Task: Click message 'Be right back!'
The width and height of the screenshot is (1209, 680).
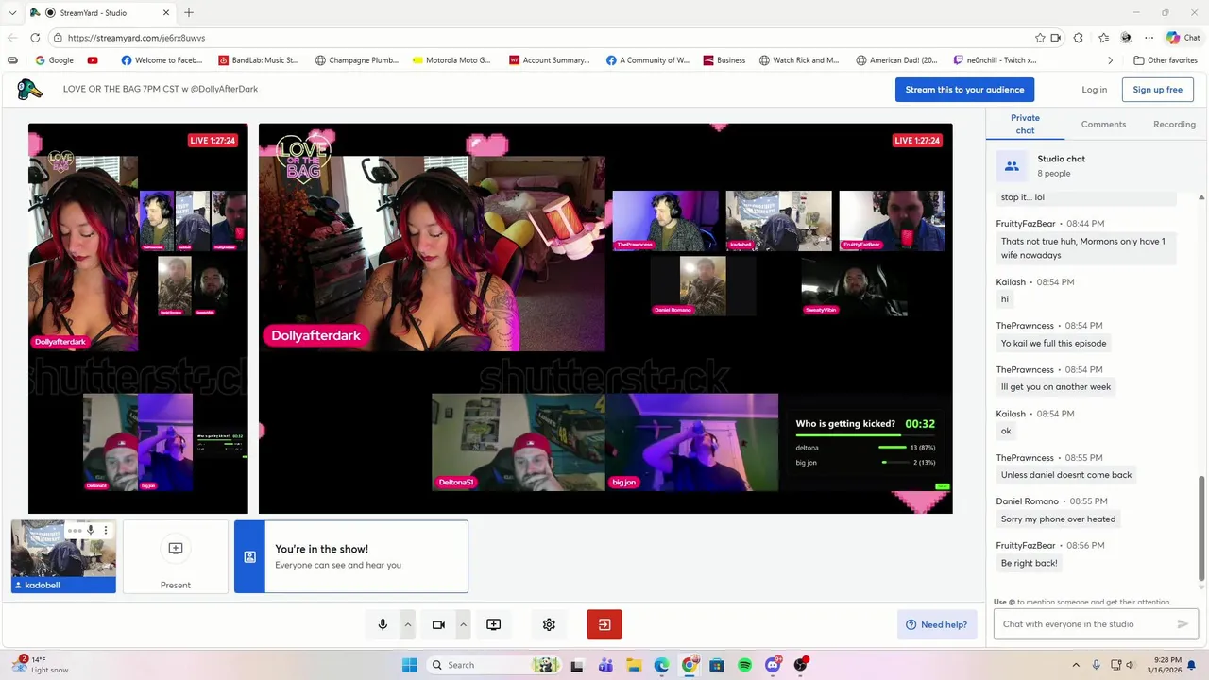Action: pos(1029,563)
